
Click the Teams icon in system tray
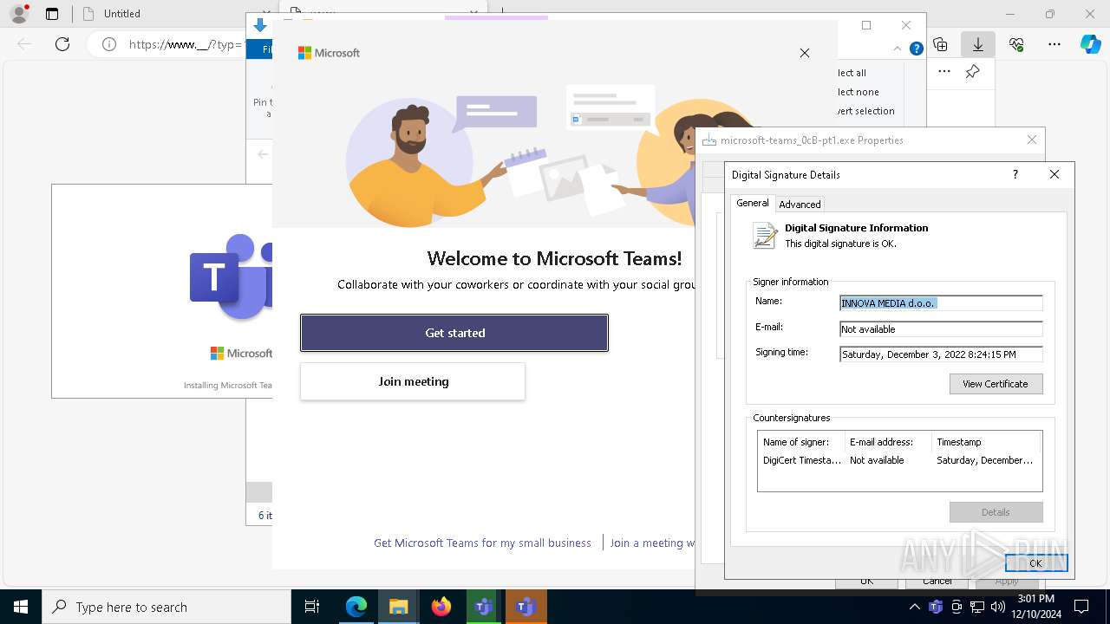[x=935, y=607]
